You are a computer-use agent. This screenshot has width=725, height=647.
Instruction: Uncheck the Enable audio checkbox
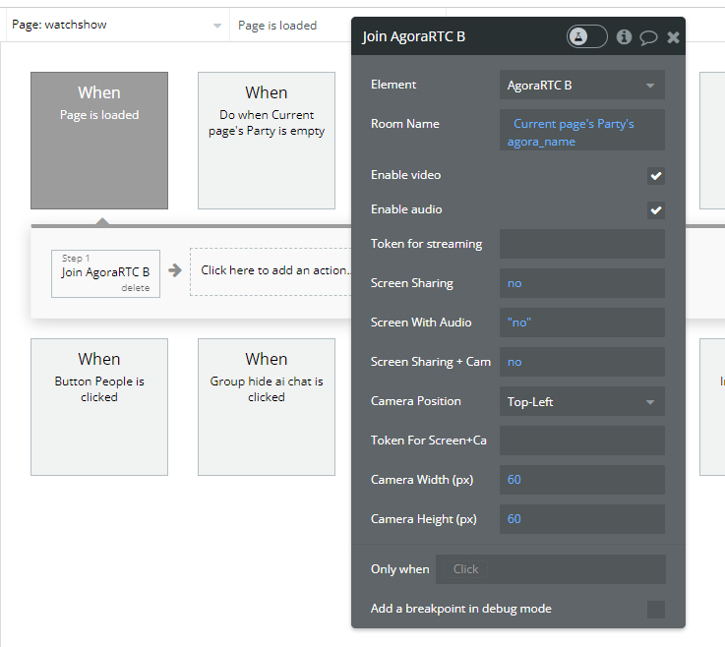coord(655,210)
